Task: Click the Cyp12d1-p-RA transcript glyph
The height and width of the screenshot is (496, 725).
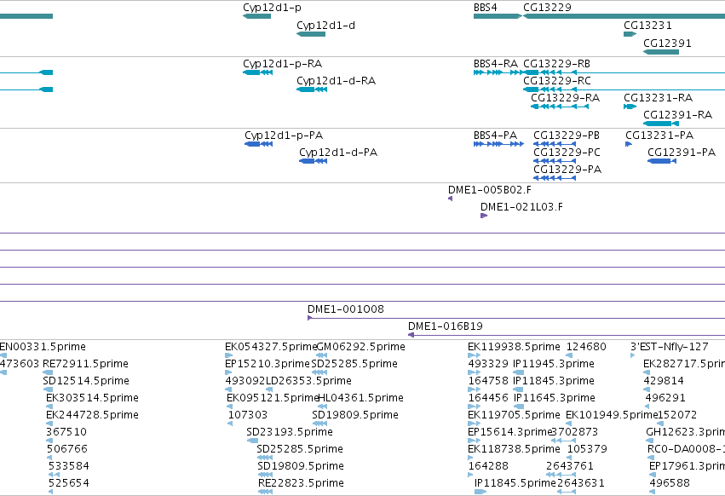Action: click(x=257, y=72)
